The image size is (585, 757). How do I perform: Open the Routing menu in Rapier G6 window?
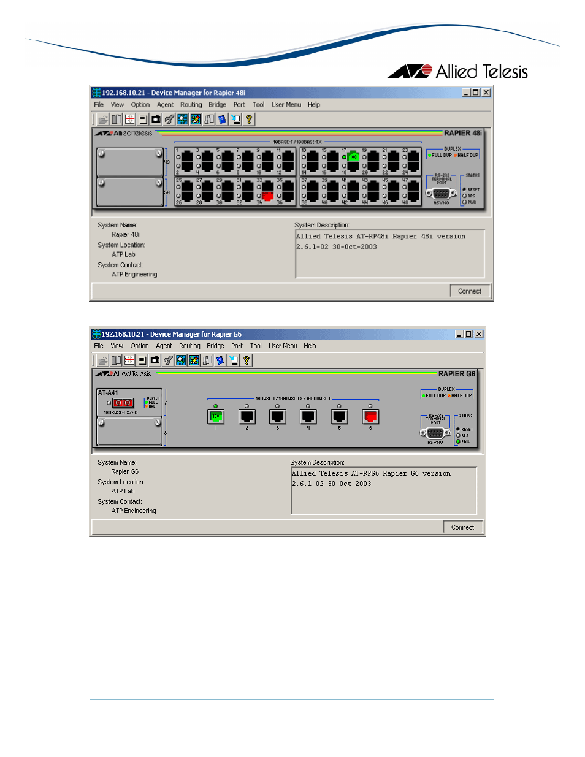click(190, 346)
